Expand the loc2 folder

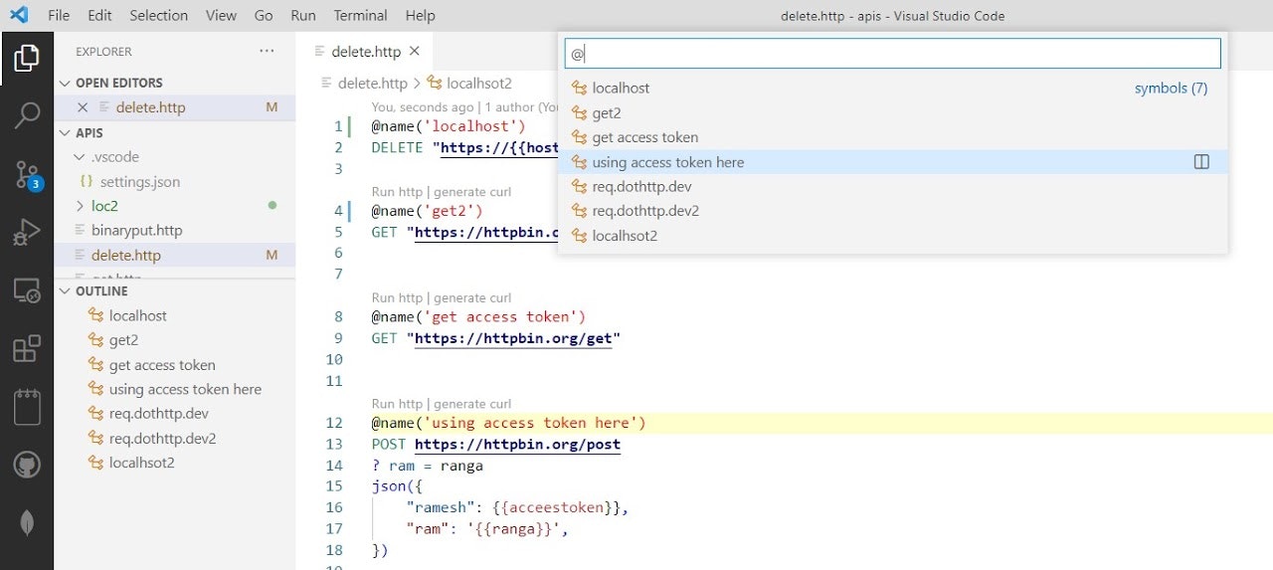click(x=82, y=206)
